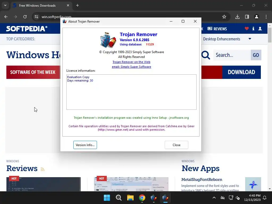Click the Close button in About Trojan Remover
272x204 pixels.
pos(176,145)
